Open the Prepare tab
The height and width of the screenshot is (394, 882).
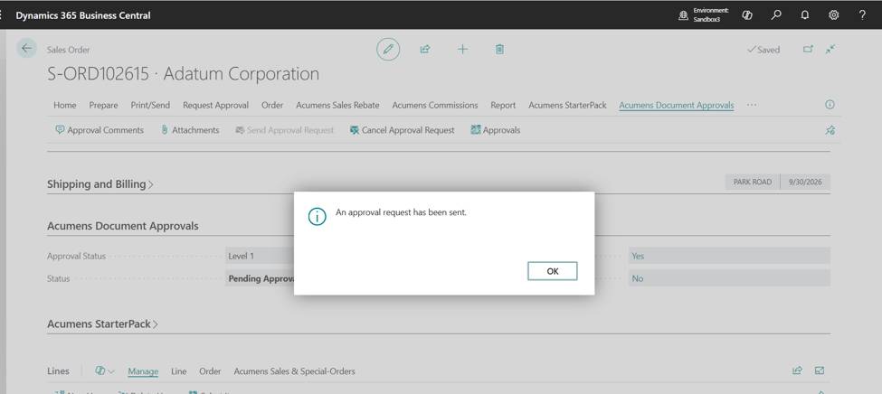pyautogui.click(x=103, y=105)
